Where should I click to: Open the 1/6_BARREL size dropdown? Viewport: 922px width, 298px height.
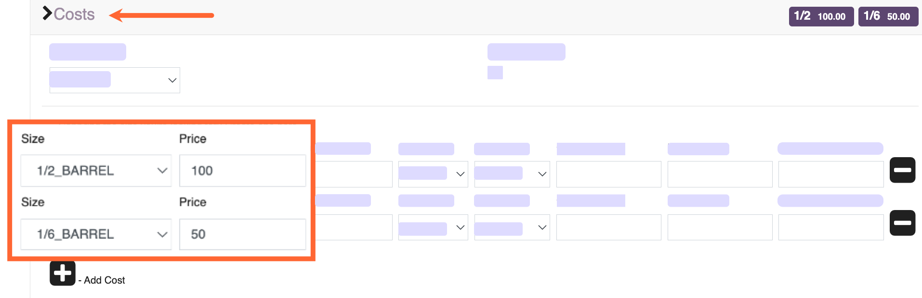(96, 234)
